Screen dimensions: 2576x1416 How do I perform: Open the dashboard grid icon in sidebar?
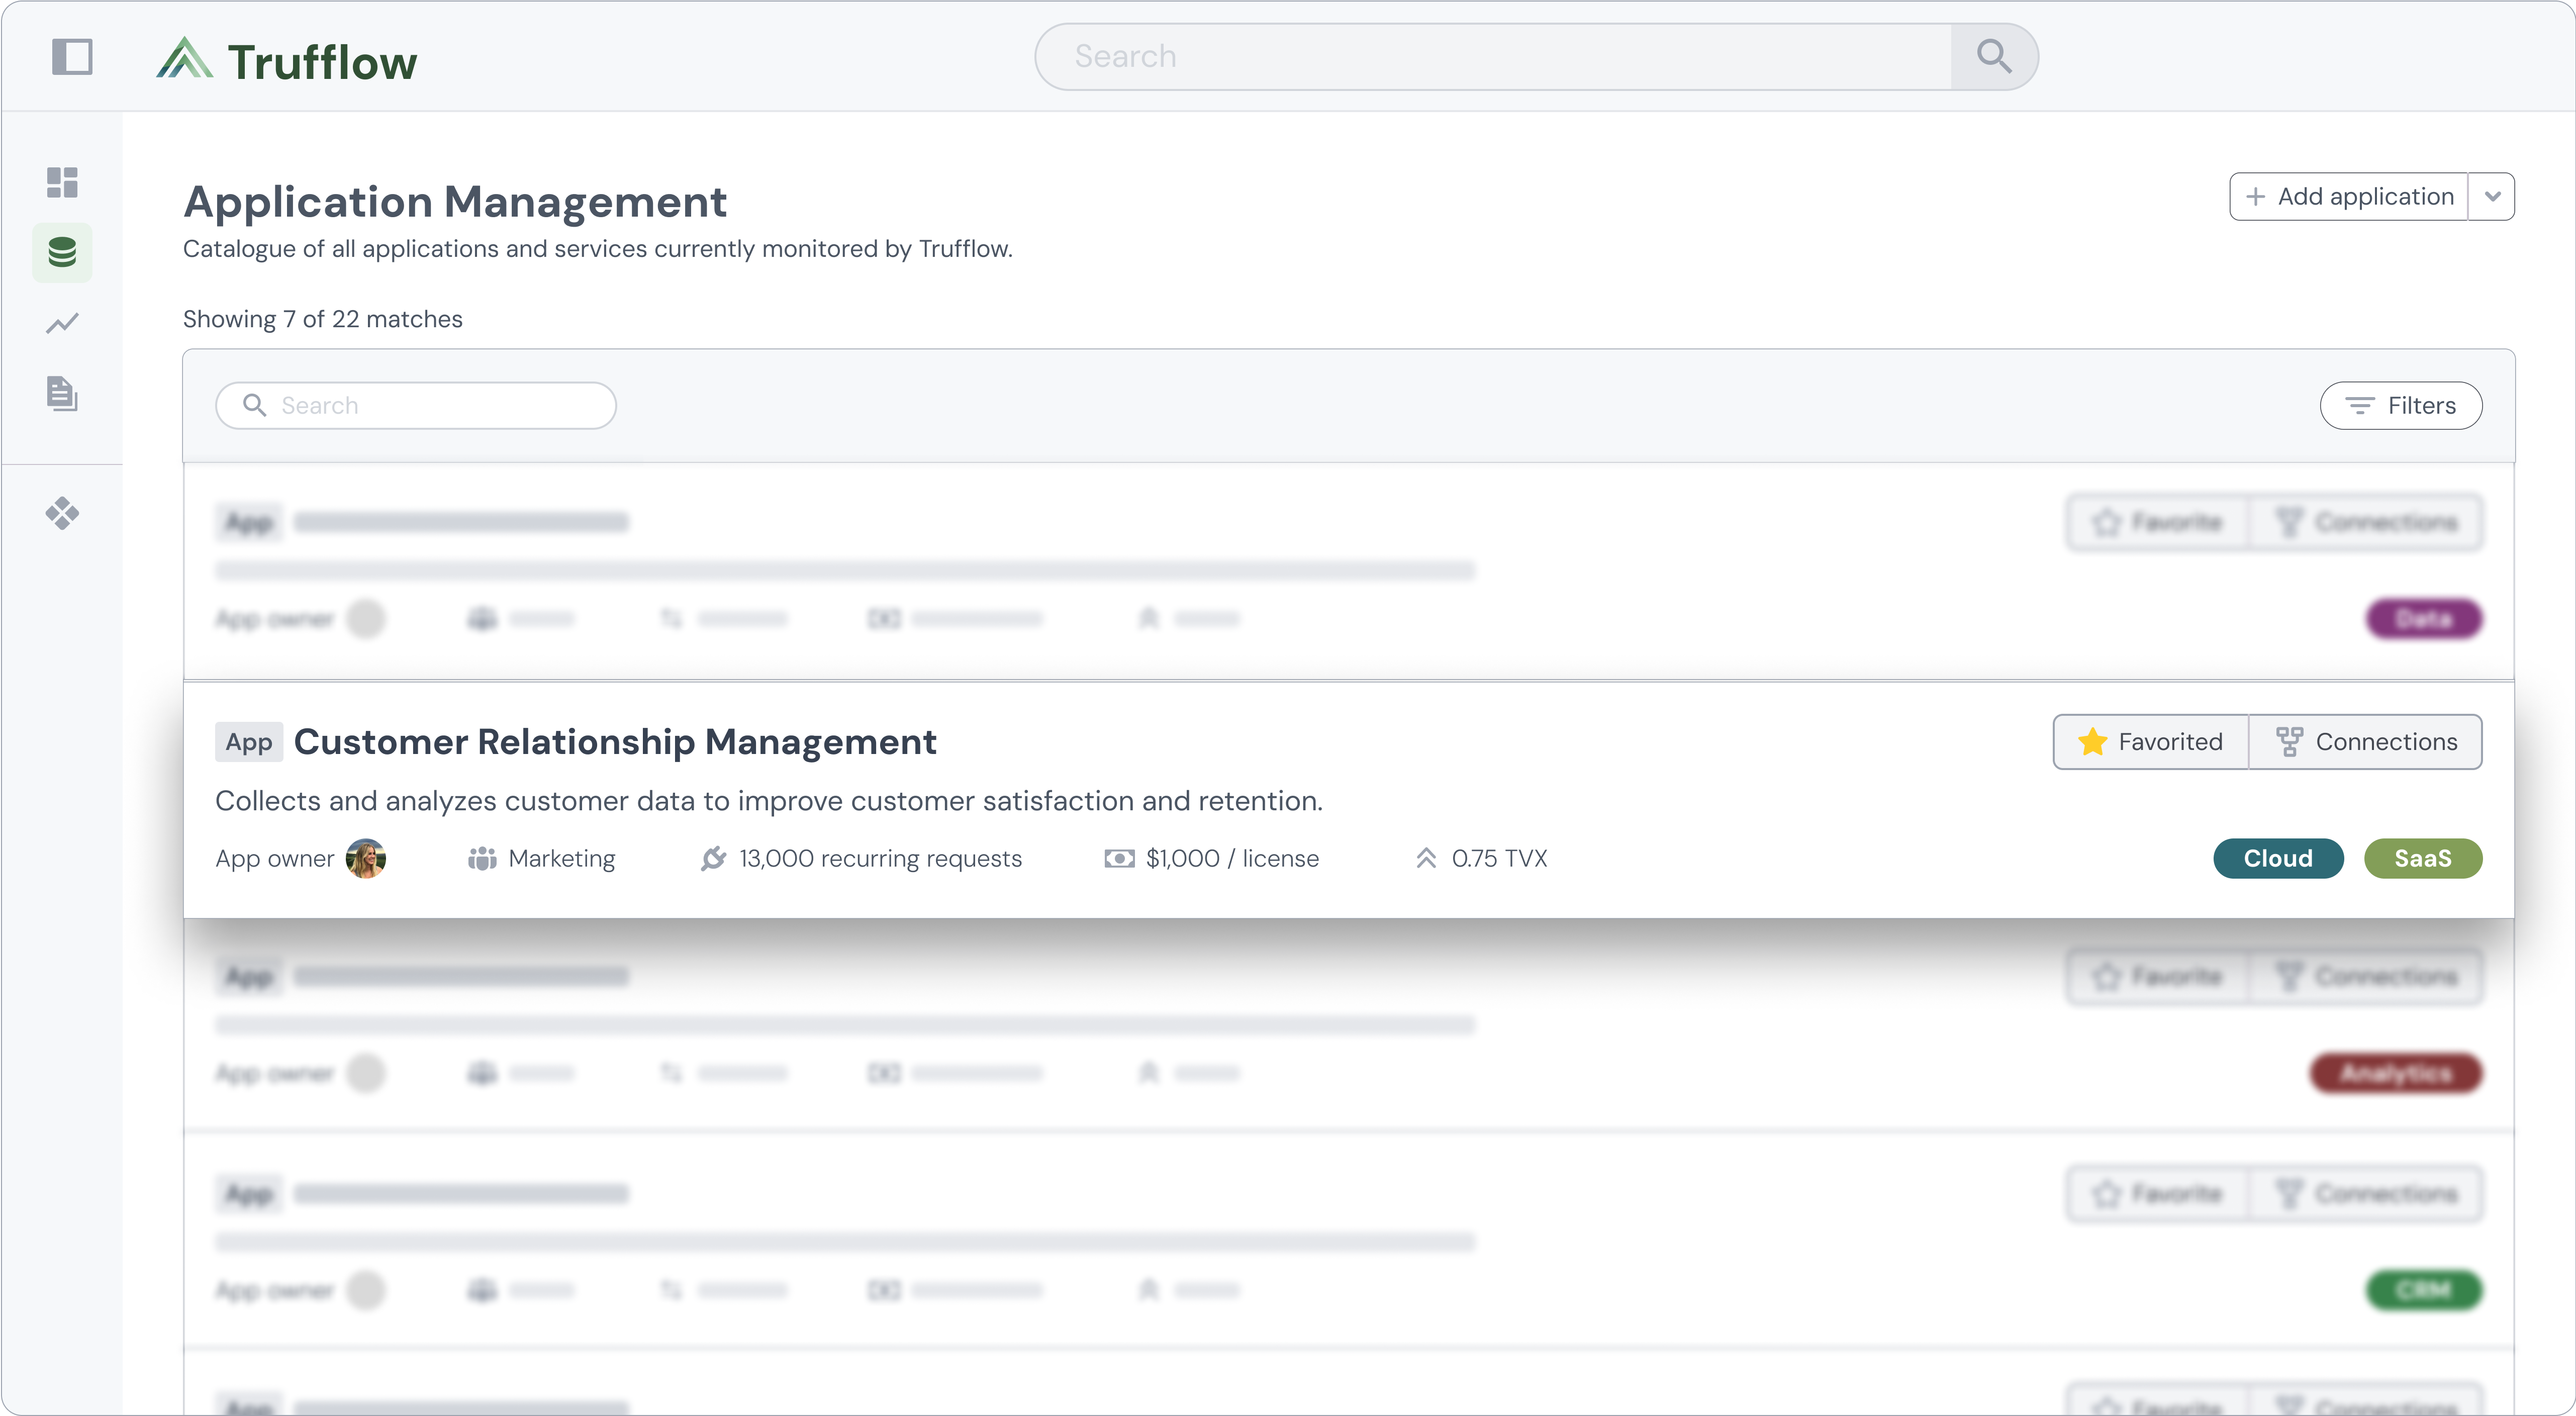click(62, 182)
